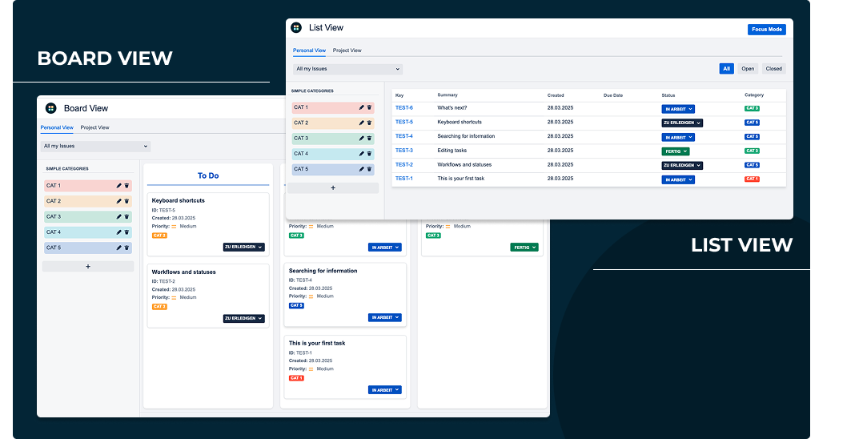The width and height of the screenshot is (863, 439).
Task: Open FERTIG status dropdown for TEST-3 row
Action: click(676, 151)
